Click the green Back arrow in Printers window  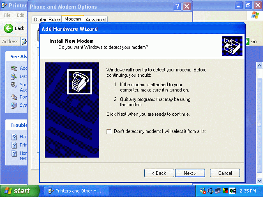8,28
